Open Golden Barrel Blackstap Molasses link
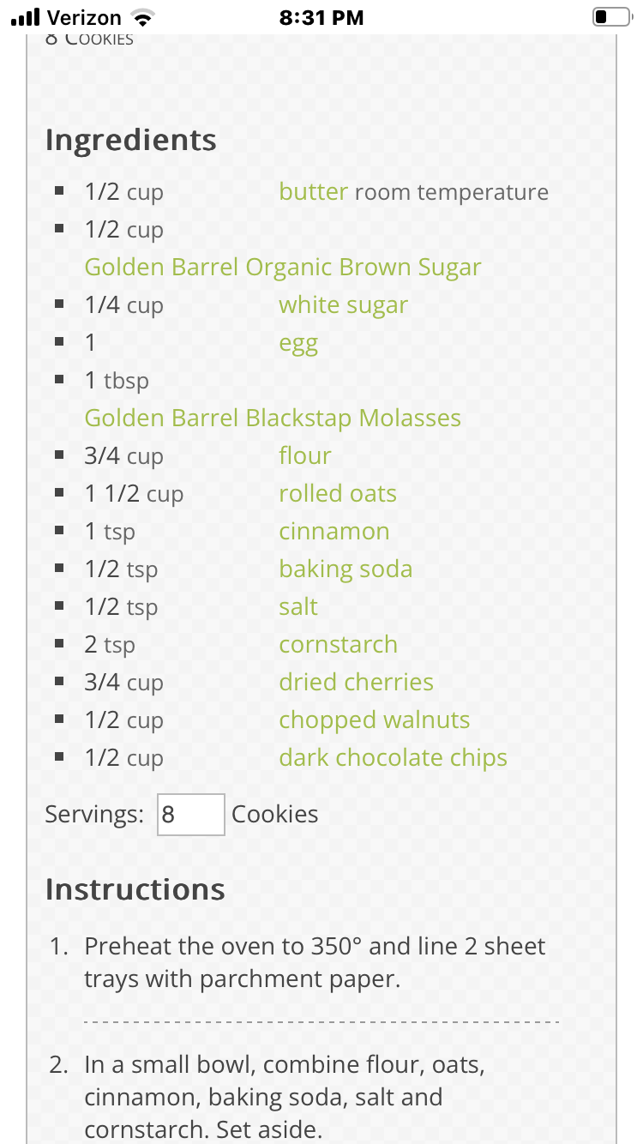Viewport: 643px width, 1144px height. [x=273, y=418]
